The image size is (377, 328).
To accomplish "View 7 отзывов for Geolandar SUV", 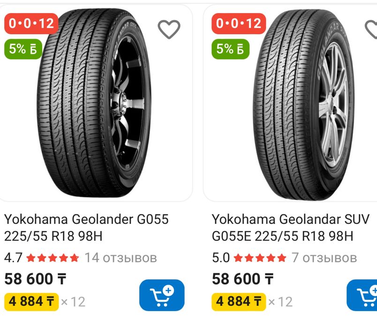I will [324, 258].
